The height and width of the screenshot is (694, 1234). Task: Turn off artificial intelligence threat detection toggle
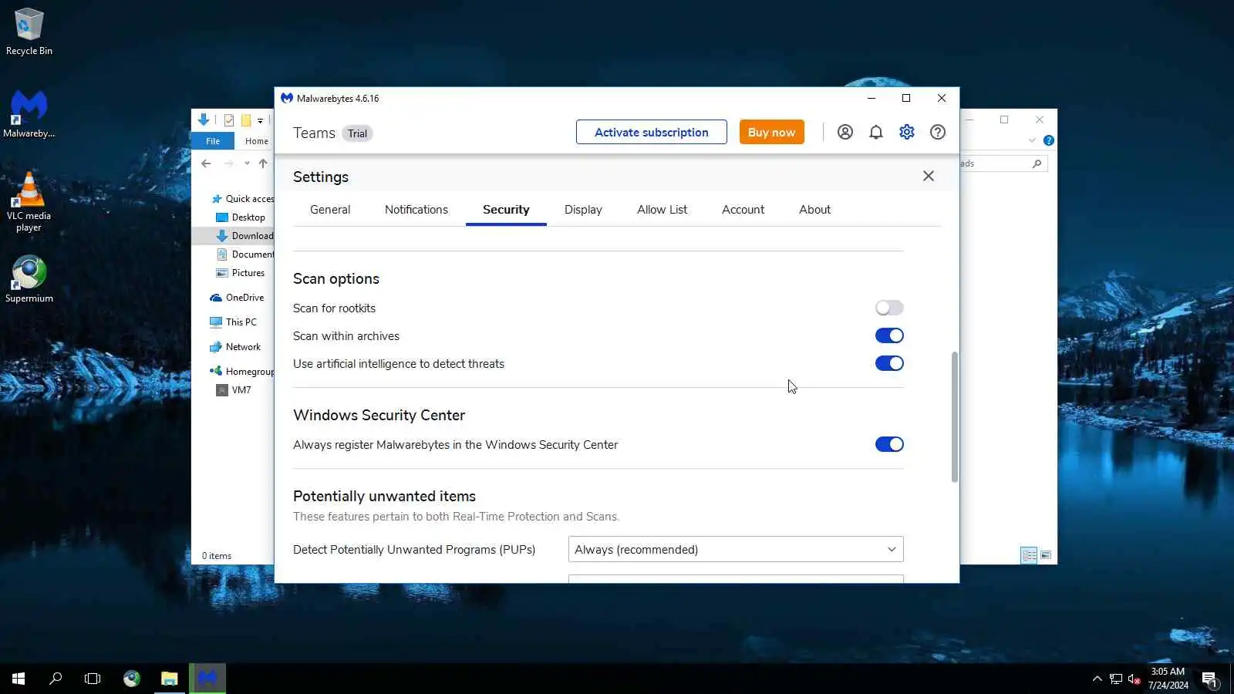click(889, 363)
